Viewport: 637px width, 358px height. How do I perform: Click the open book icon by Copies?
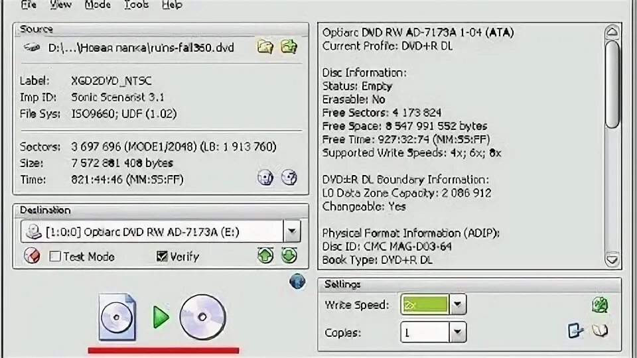[600, 331]
